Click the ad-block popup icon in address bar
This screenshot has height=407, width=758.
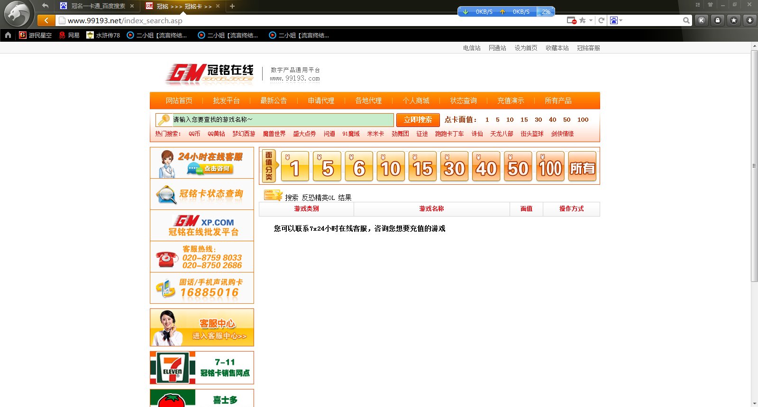[572, 20]
